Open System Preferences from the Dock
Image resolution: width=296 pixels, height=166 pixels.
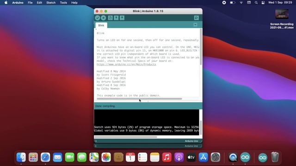pos(216,157)
